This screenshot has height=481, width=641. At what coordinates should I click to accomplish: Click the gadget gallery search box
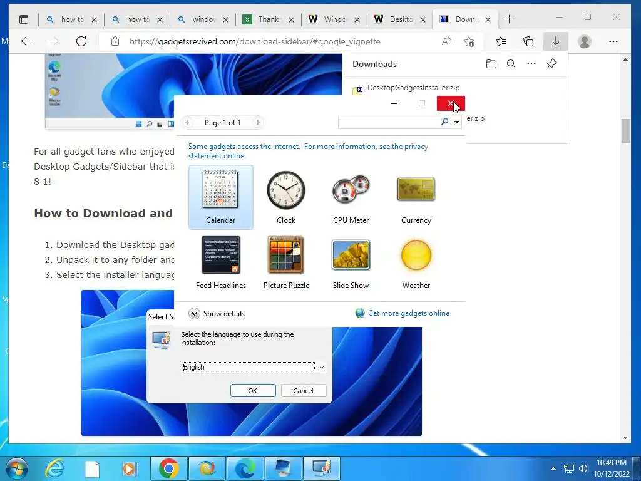point(388,122)
